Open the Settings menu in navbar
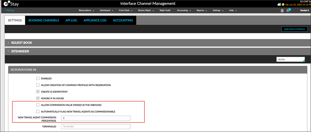 [x=218, y=11]
